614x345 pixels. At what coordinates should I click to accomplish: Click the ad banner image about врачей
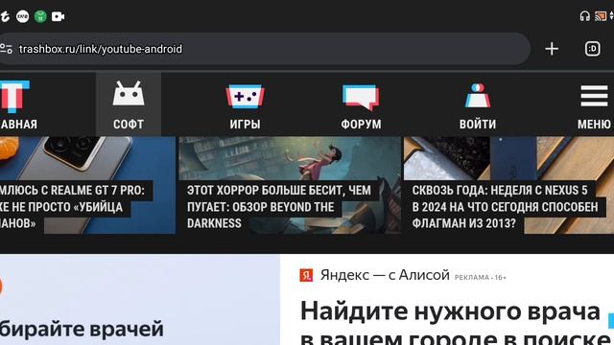click(140, 300)
